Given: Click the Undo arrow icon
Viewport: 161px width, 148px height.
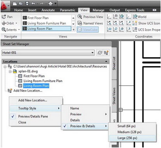Looking at the screenshot, I should point(33,4).
